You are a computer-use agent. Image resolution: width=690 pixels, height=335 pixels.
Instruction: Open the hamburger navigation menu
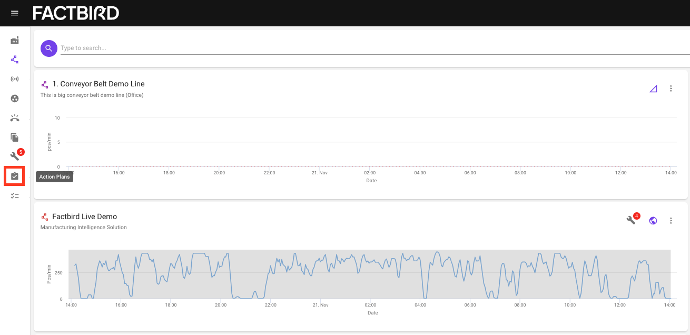click(x=15, y=13)
